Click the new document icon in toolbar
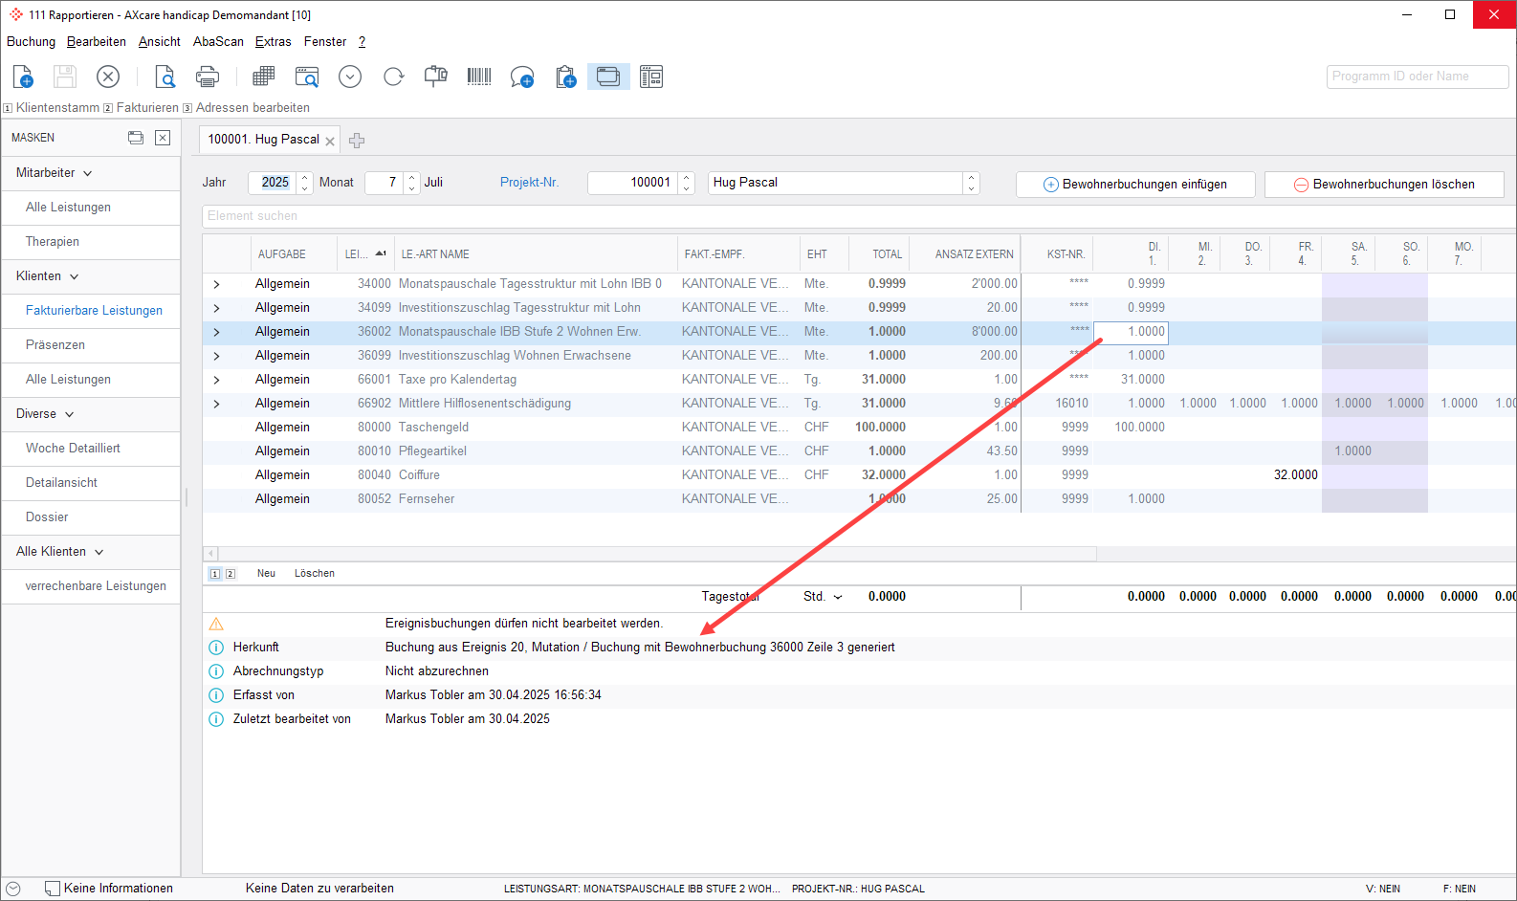 point(23,77)
